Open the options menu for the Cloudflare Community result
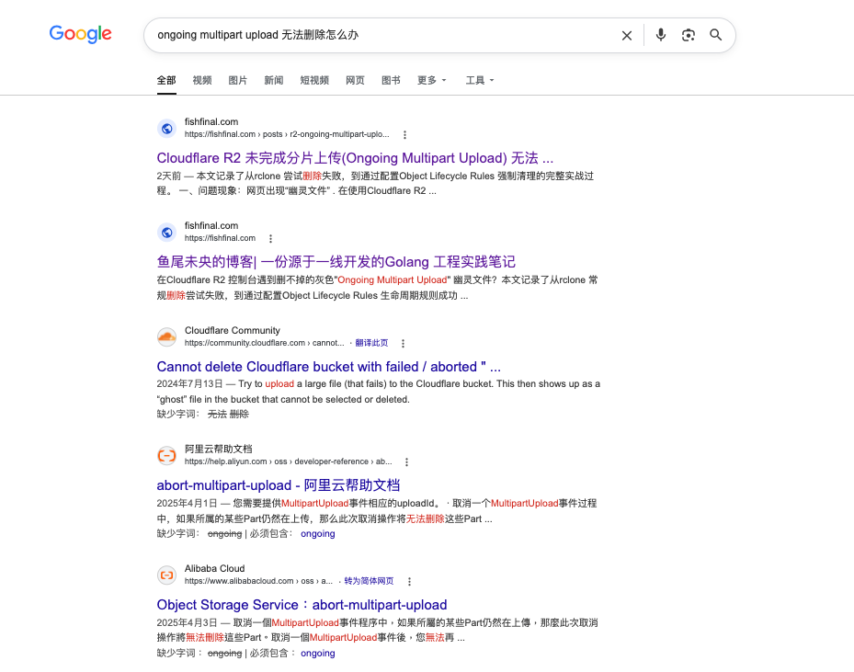Viewport: 854px width, 672px height. tap(403, 343)
